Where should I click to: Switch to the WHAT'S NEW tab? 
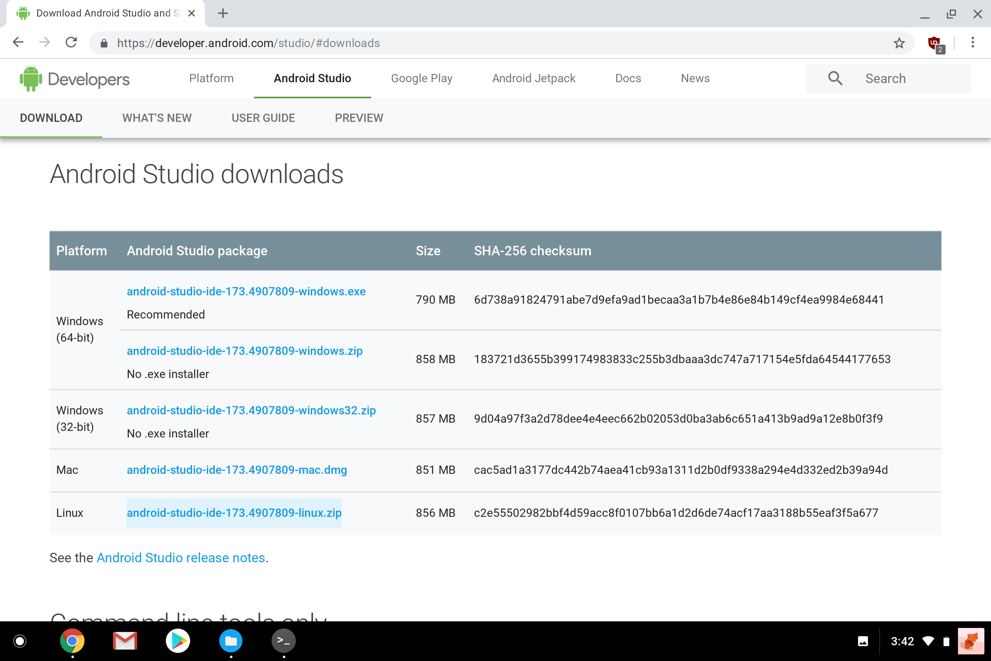157,118
